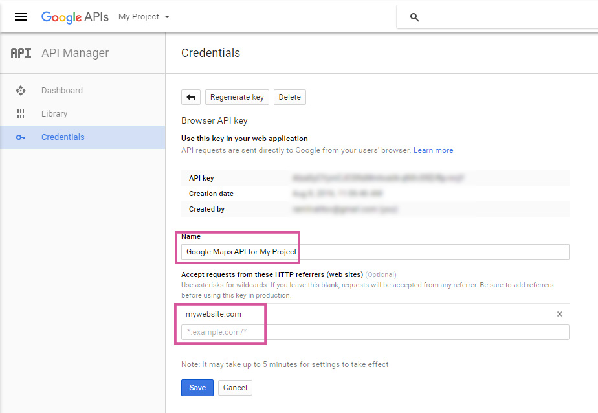Click the search magnifier icon
Screen dimensions: 598x413
[415, 17]
